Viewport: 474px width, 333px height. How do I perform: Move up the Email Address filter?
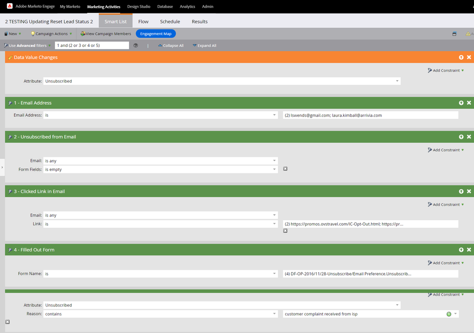tap(461, 103)
